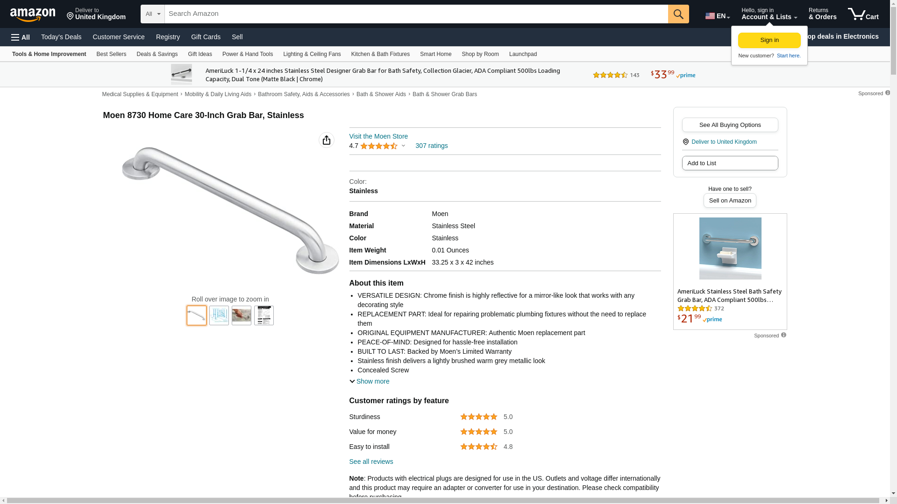Click the share icon on product image
Image resolution: width=897 pixels, height=504 pixels.
(x=327, y=140)
